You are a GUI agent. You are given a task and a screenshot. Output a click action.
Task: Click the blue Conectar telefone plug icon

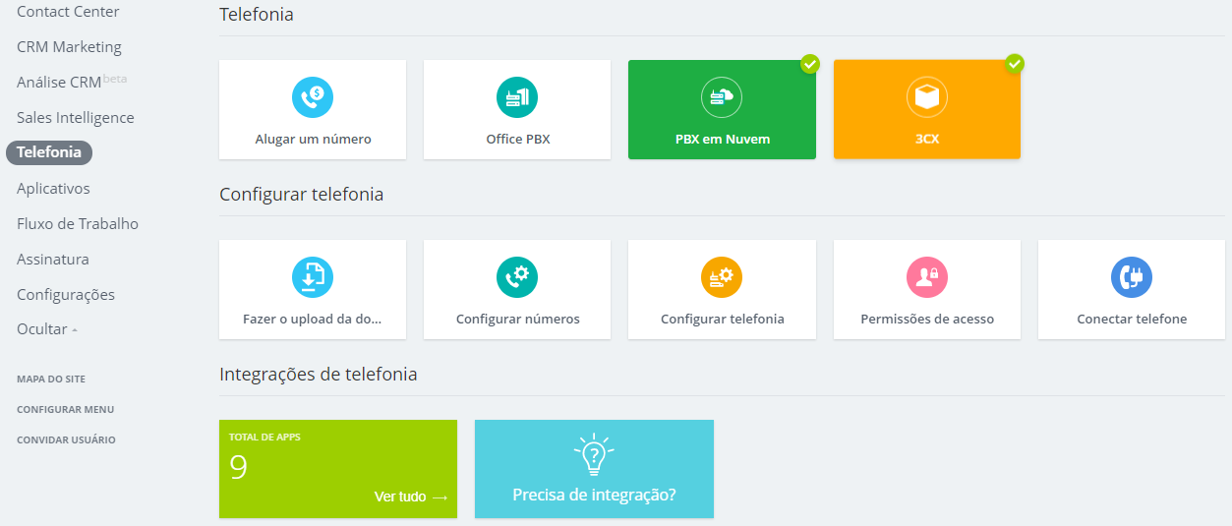pos(1132,277)
